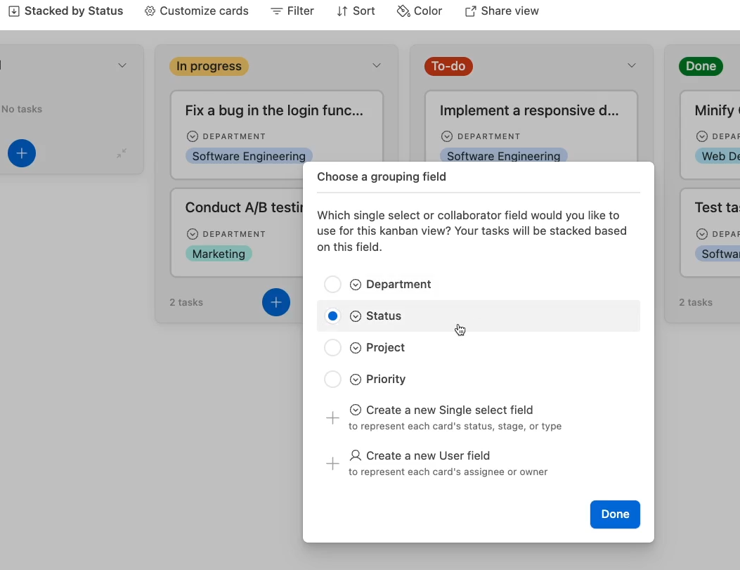Click Software Engineering tag on Fix a bug card
Viewport: 740px width, 570px height.
point(249,156)
